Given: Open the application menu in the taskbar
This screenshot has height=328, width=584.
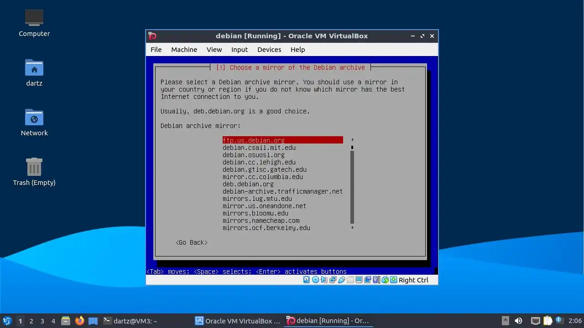Looking at the screenshot, I should (7, 321).
